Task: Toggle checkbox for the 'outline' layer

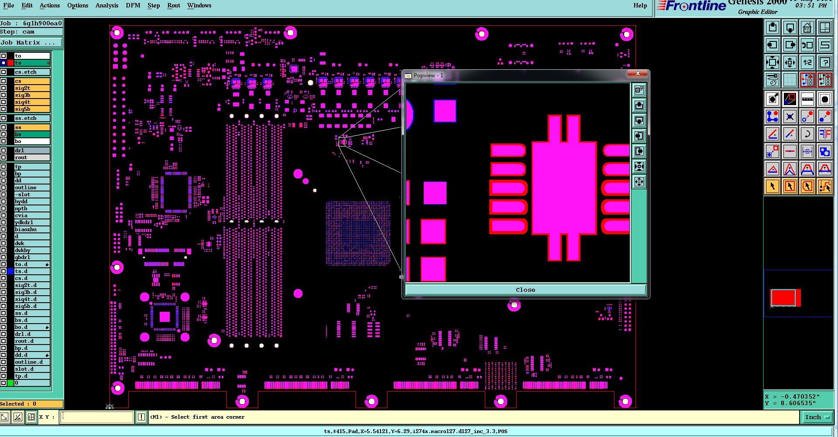Action: point(3,188)
